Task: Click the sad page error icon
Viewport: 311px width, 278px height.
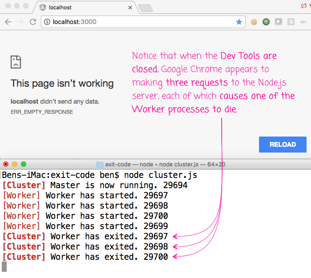Action: point(16,62)
